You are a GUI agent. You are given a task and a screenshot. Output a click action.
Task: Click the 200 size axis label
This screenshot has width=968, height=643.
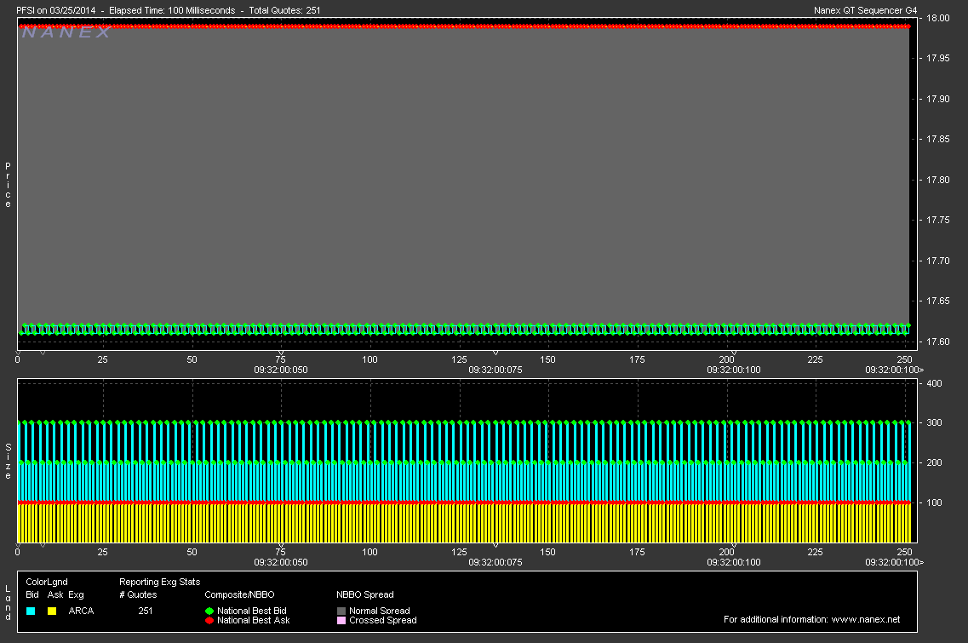934,462
